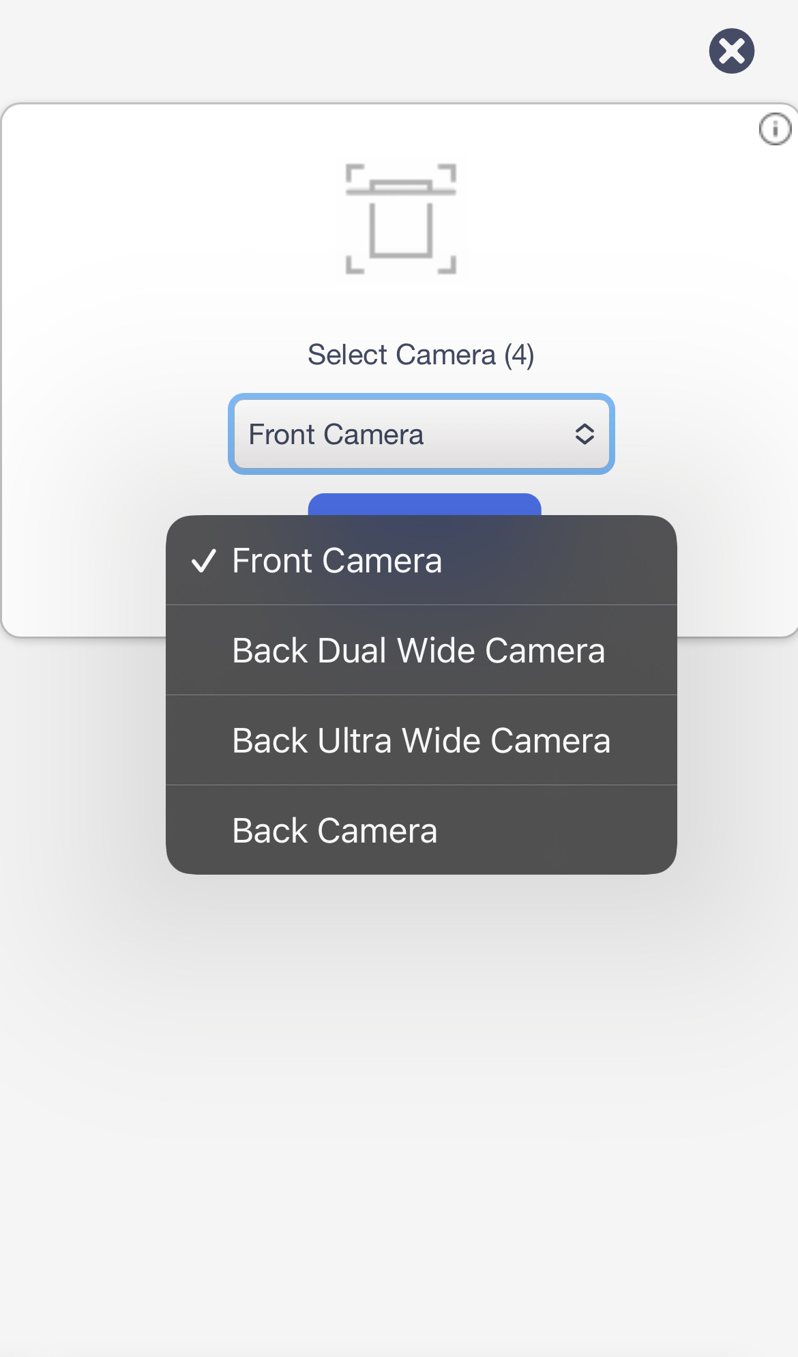Click the bottom row of the camera popup
The width and height of the screenshot is (798, 1357).
click(x=422, y=830)
